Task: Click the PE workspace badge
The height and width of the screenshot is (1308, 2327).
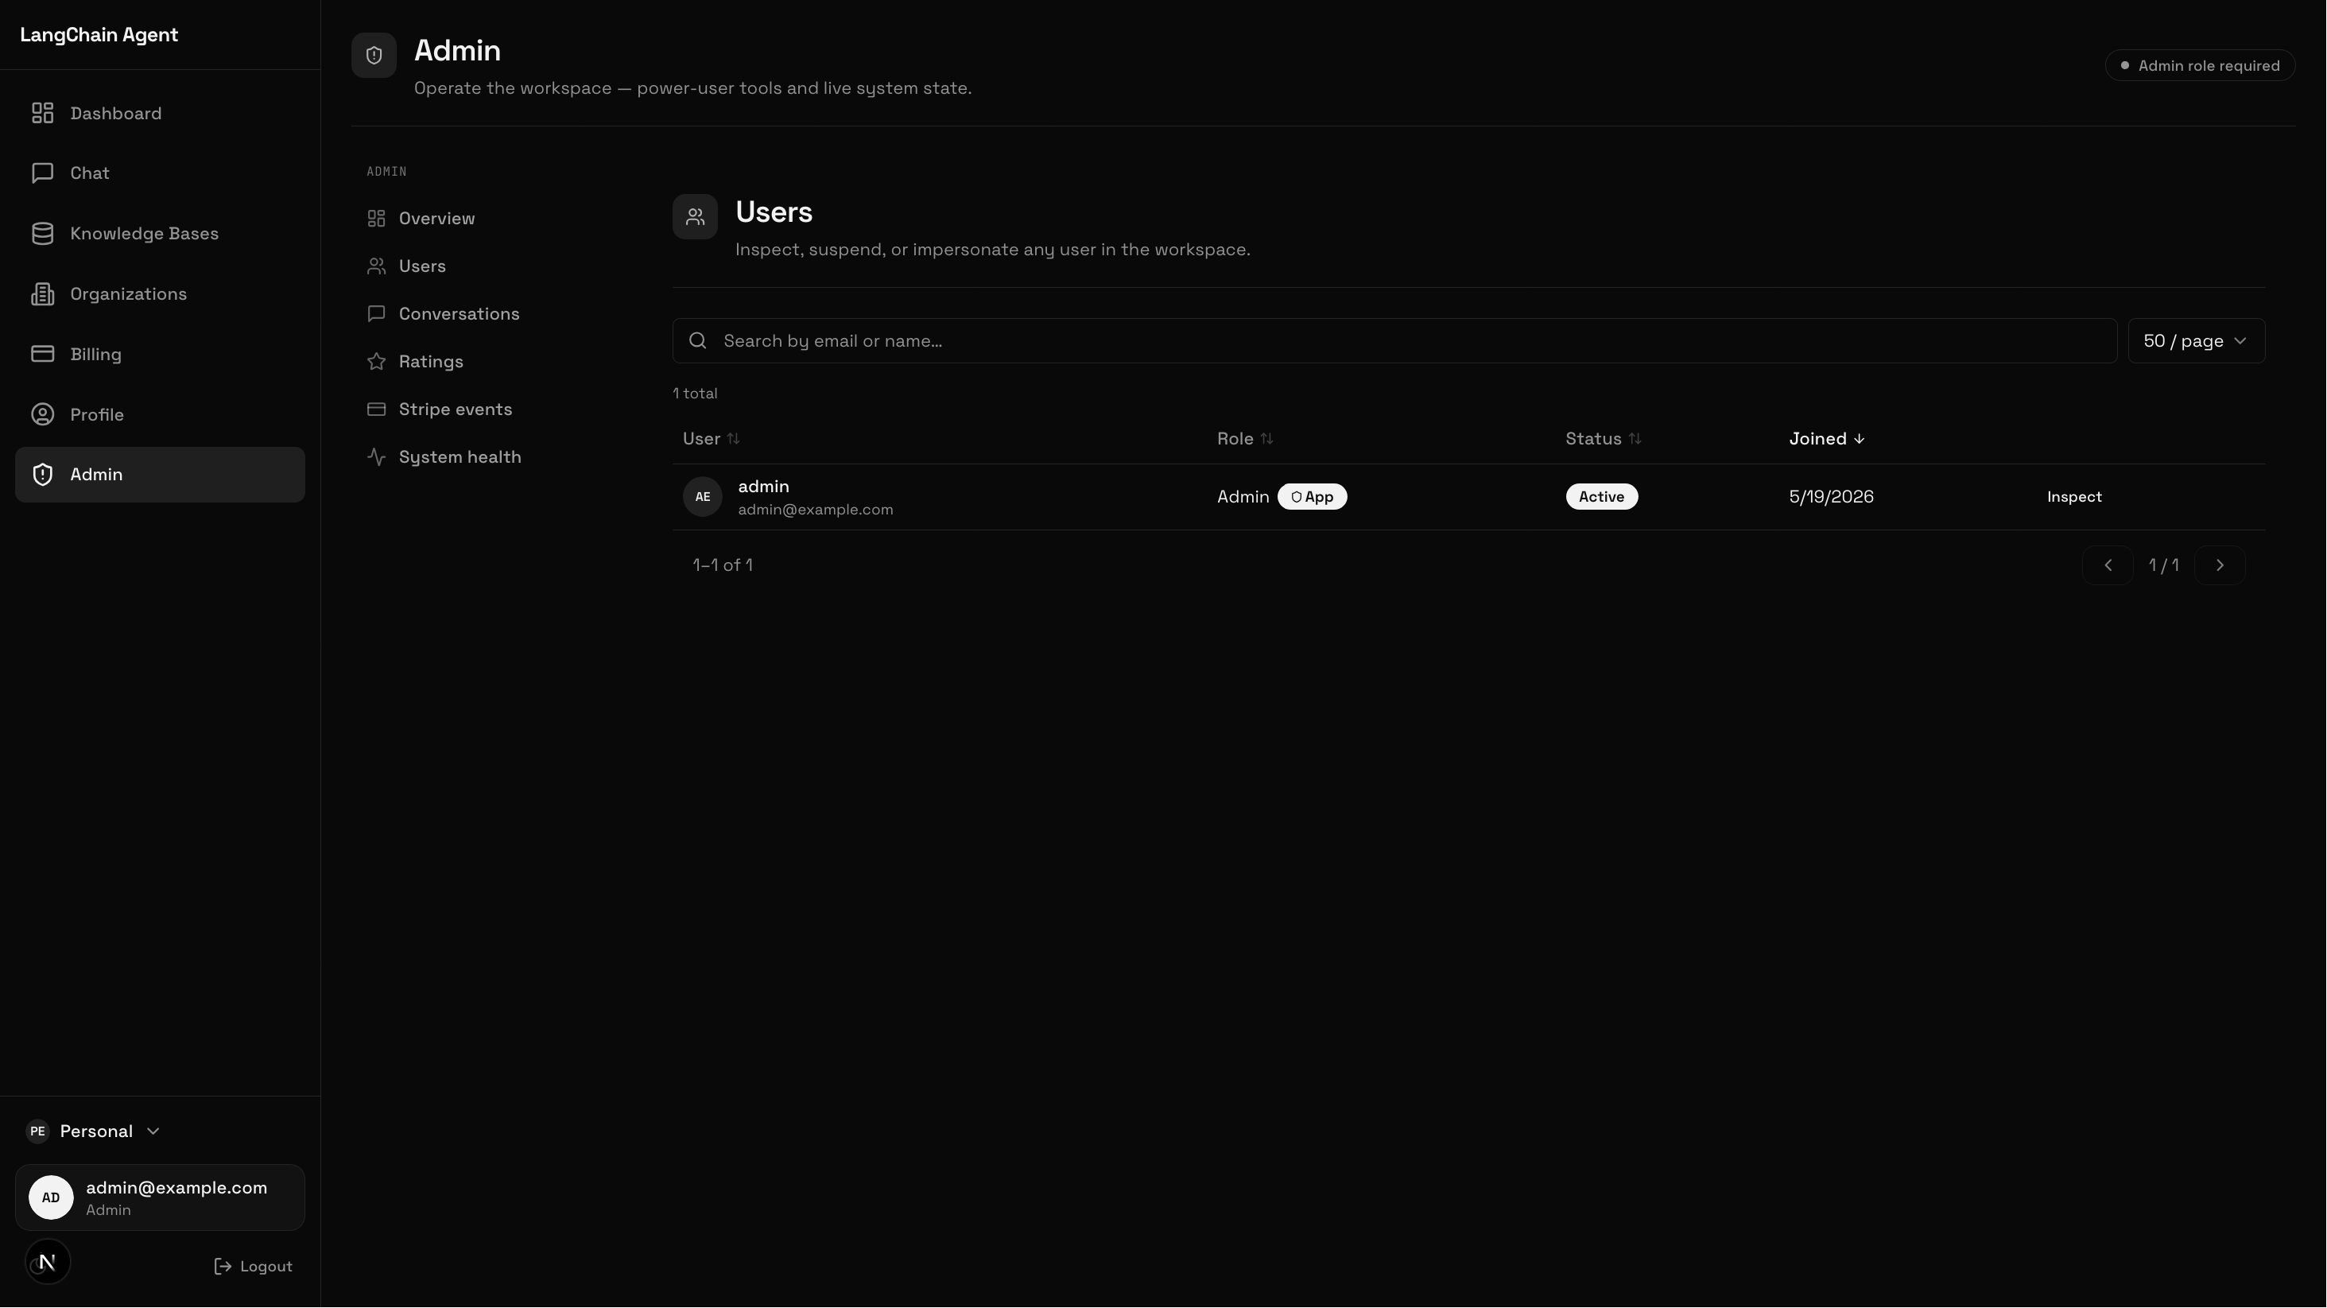Action: tap(37, 1131)
